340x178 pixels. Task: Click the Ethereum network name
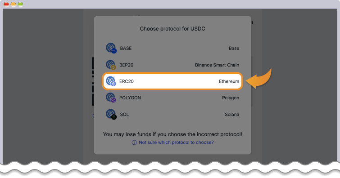click(229, 81)
